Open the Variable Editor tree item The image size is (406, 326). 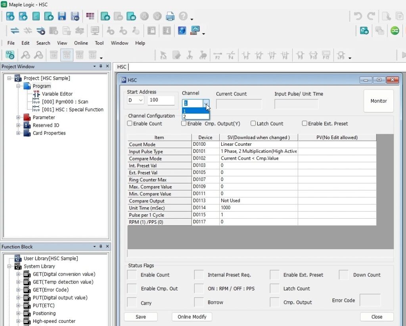(x=57, y=93)
